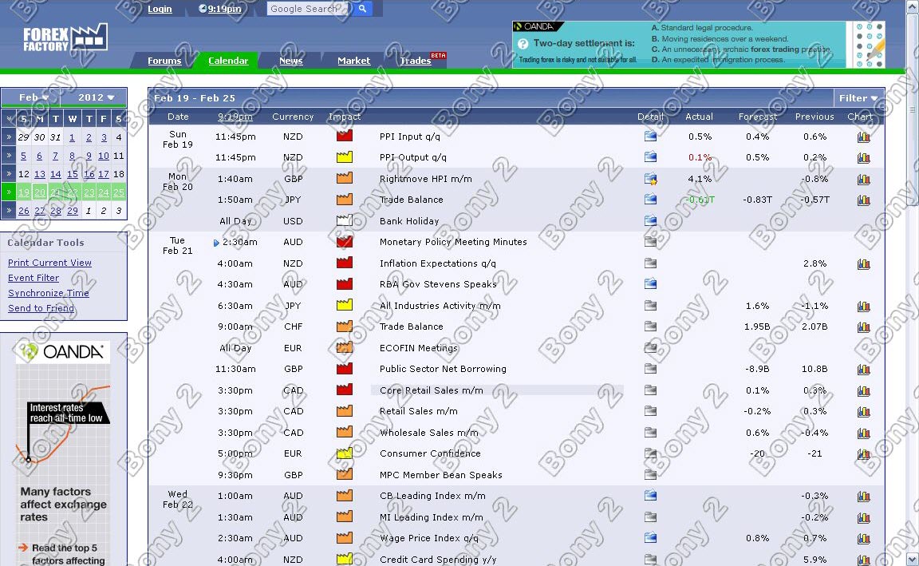Switch to the Market tab
Screen dimensions: 919x566
[353, 61]
